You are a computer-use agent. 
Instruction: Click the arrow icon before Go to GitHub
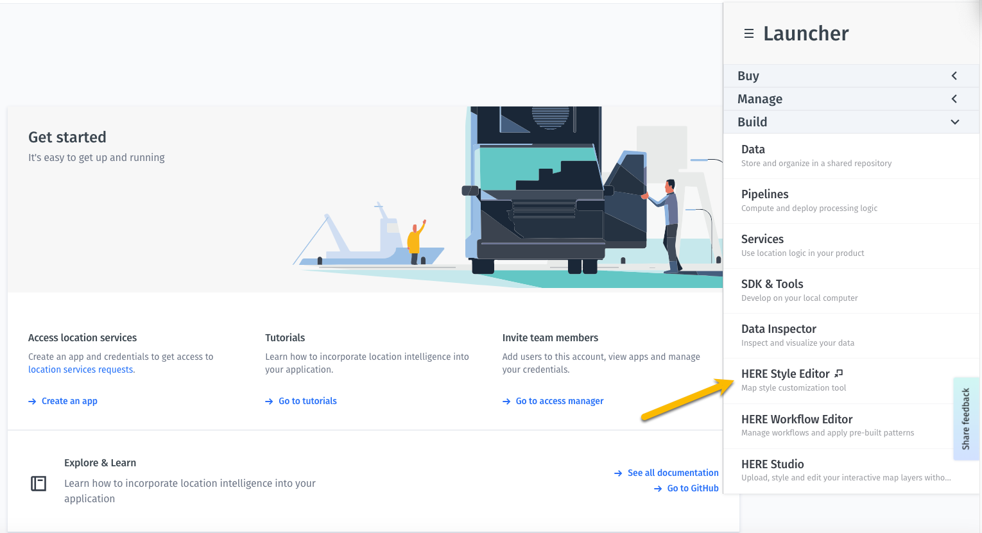658,489
